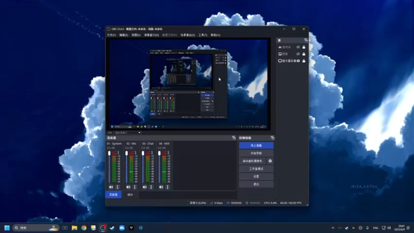Show the first hidden source
Viewport: 414px width, 233px height.
298,47
